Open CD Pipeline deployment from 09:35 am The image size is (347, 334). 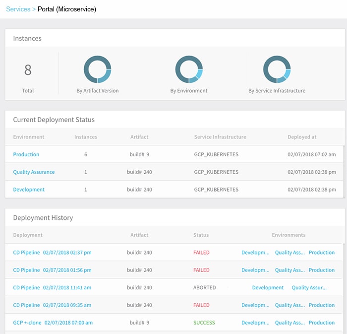pyautogui.click(x=52, y=305)
